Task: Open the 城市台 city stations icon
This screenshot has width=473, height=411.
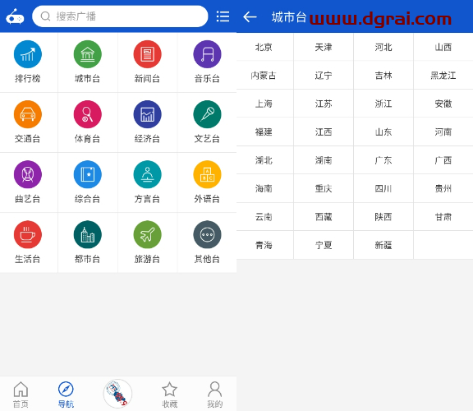Action: click(x=88, y=54)
